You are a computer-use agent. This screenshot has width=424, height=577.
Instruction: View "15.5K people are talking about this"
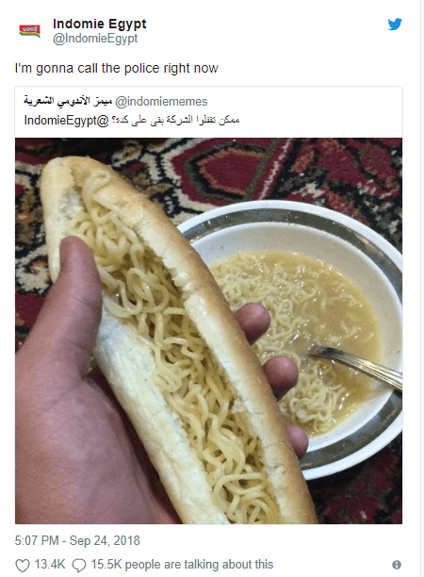pos(182,565)
